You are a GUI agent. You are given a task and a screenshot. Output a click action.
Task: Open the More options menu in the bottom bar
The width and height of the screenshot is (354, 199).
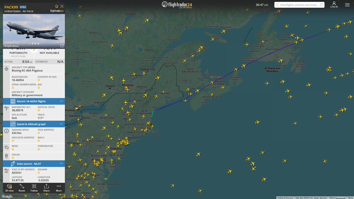pos(59,188)
